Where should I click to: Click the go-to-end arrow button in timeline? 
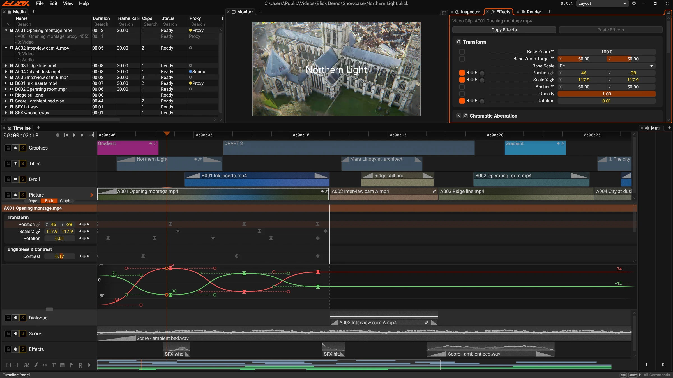click(x=91, y=135)
